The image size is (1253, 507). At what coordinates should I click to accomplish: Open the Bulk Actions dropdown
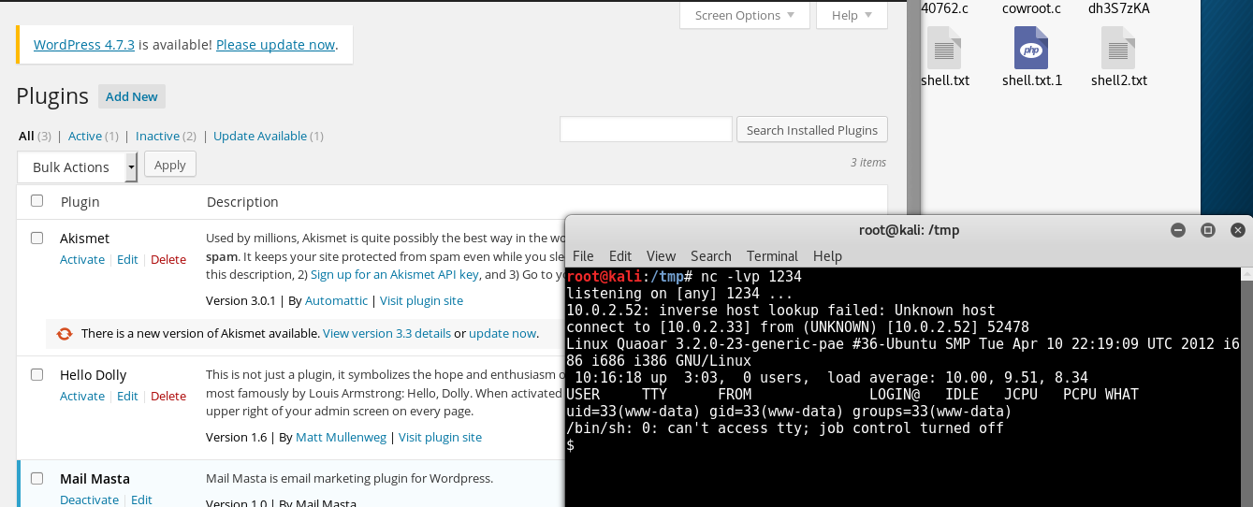78,167
